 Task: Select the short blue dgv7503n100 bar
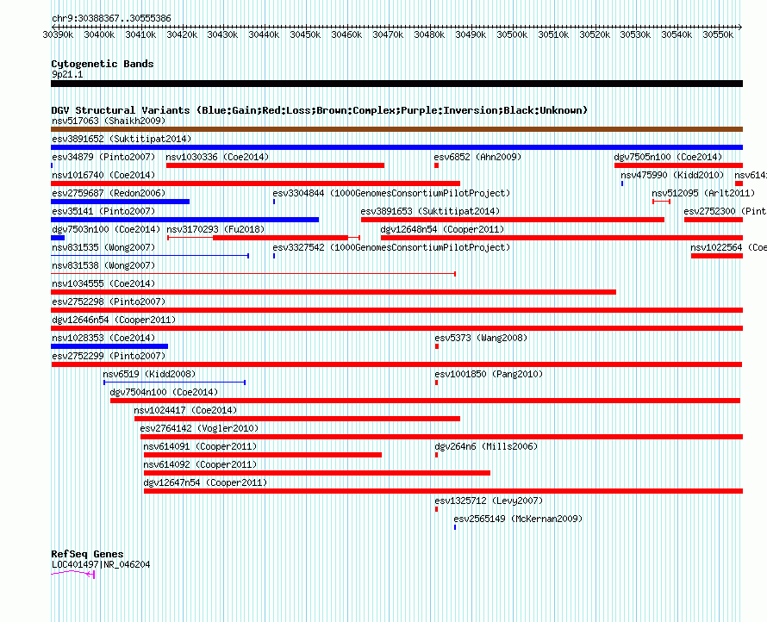click(x=58, y=238)
